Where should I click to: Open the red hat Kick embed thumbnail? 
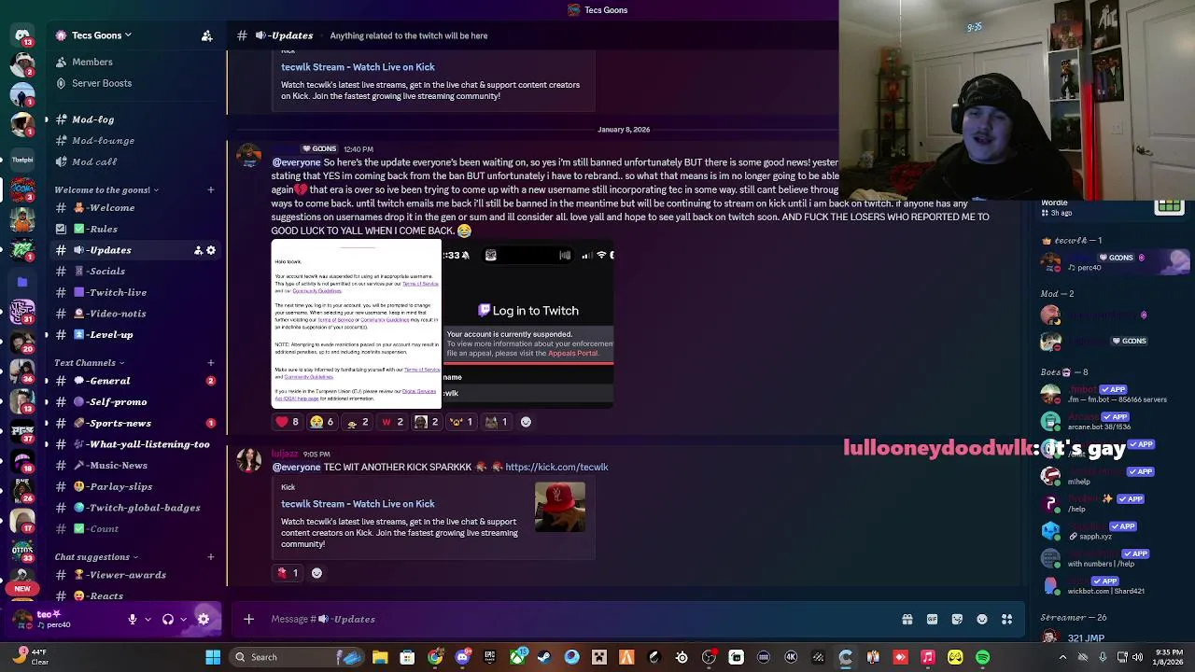(x=560, y=507)
